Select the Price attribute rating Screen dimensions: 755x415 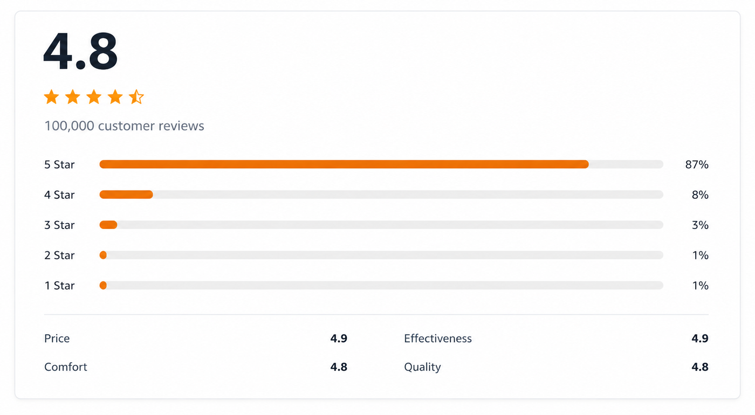(339, 338)
